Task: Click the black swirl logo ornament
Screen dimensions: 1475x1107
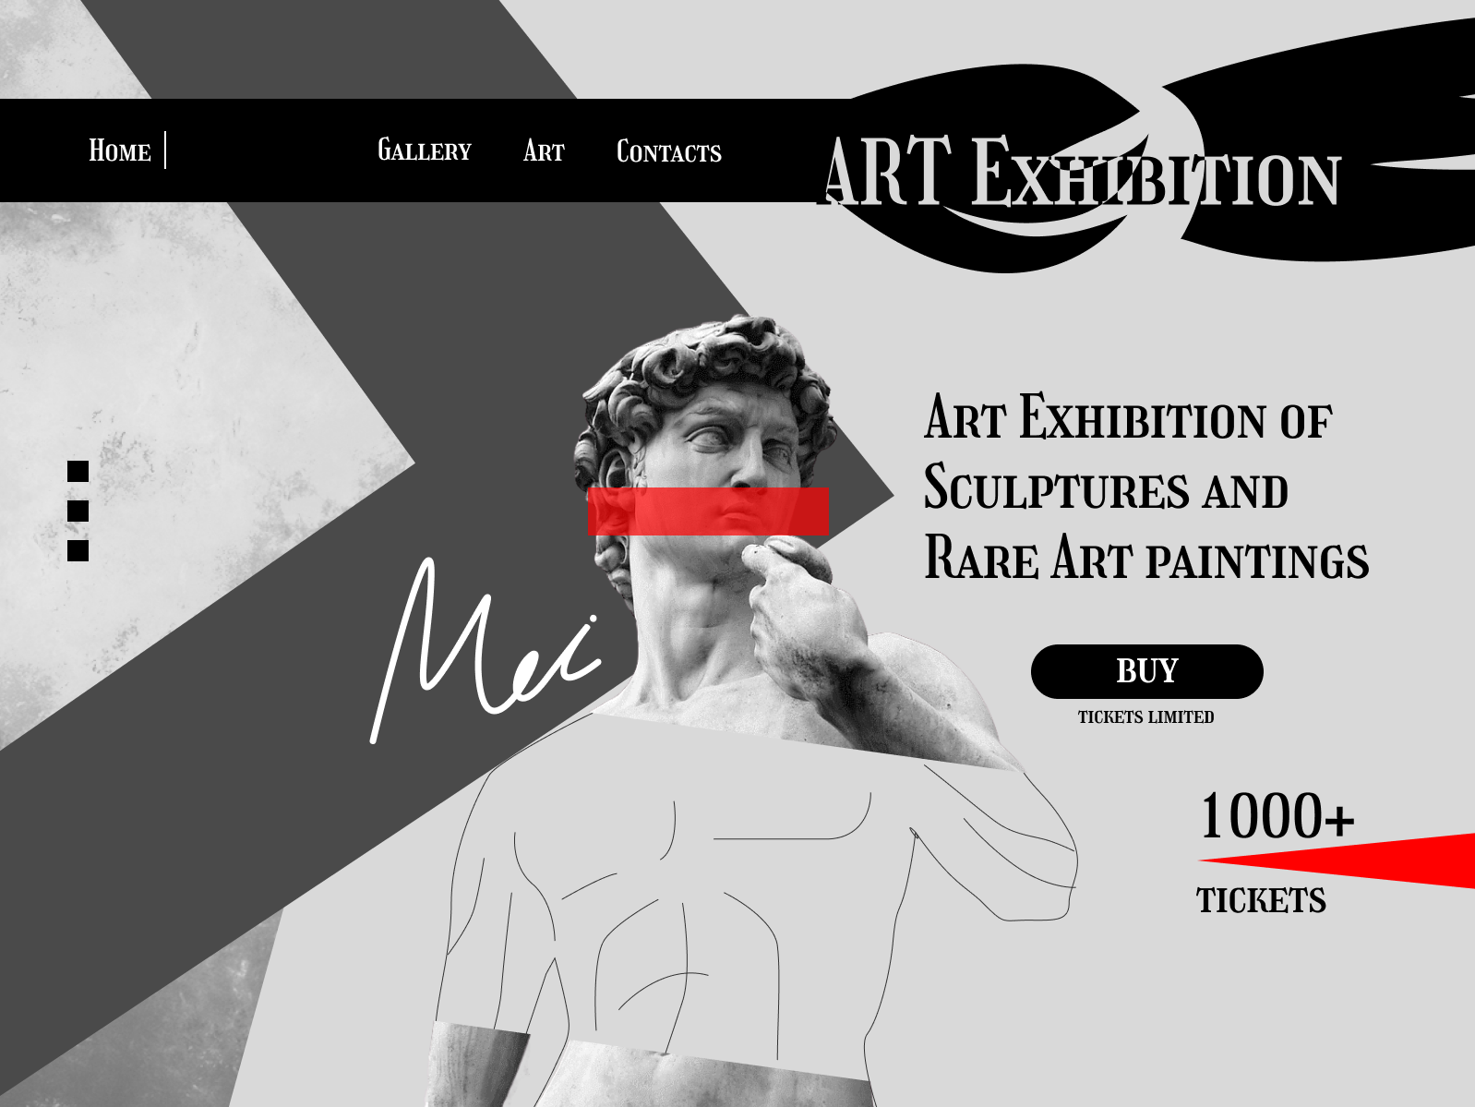Action: pos(1163,148)
